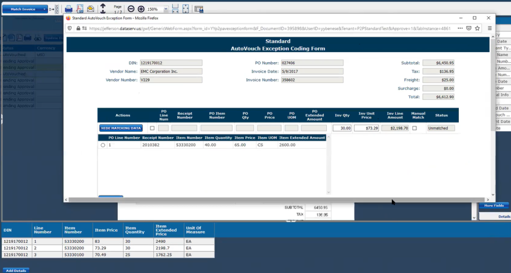The width and height of the screenshot is (511, 273).
Task: Click the Inv Qty input field
Action: coord(342,128)
